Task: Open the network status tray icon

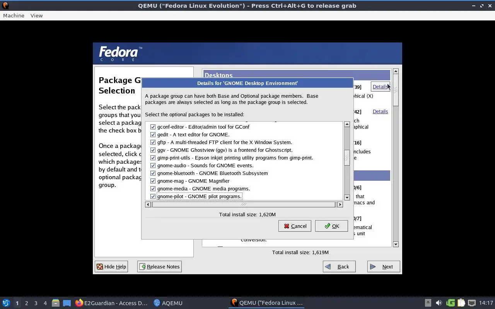Action: (x=471, y=303)
